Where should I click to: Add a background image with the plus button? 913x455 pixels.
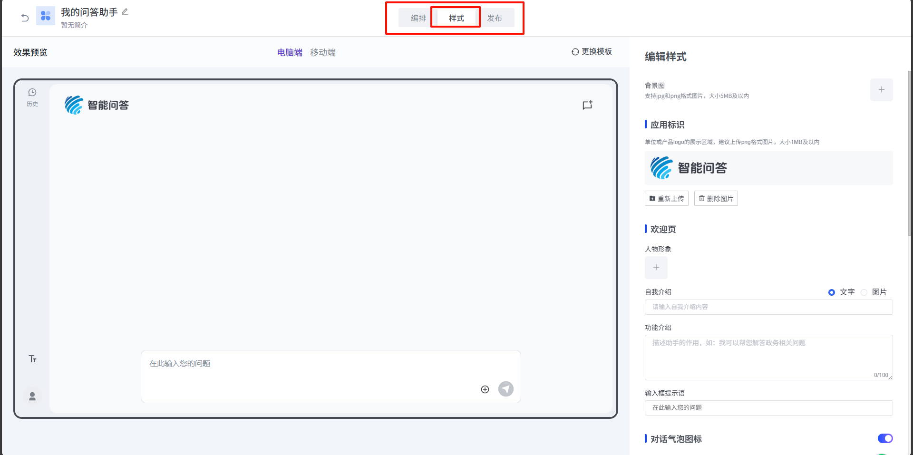881,90
